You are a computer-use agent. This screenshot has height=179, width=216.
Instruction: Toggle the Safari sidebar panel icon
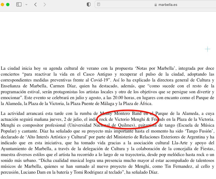click(x=19, y=5)
